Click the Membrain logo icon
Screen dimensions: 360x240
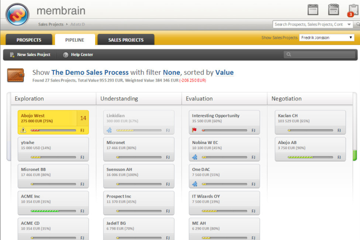(x=17, y=14)
